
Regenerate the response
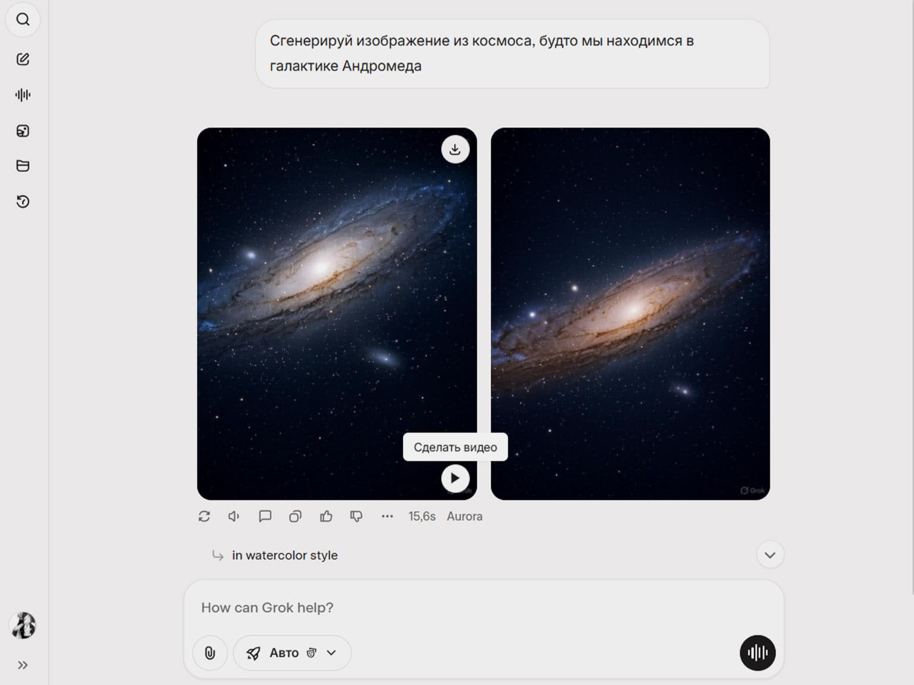204,517
